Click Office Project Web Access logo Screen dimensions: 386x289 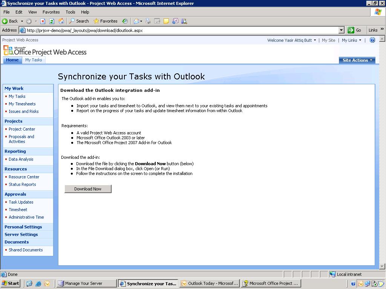tap(45, 50)
